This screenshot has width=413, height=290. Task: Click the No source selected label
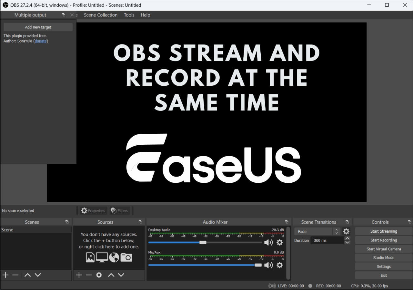(x=18, y=211)
